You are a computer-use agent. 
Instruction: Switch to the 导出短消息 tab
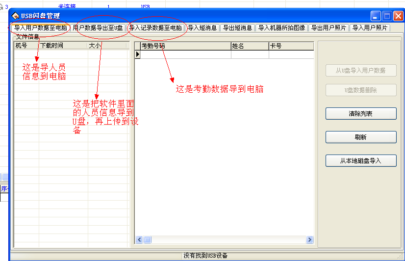pos(237,28)
